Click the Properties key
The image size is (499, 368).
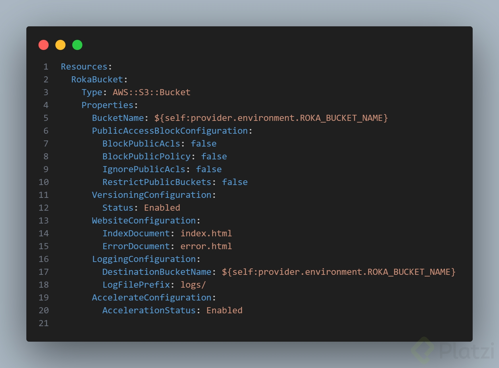[107, 105]
